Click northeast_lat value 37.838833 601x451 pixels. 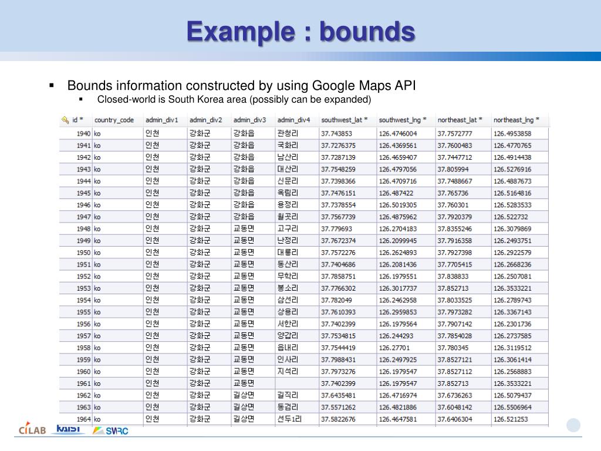coord(453,277)
